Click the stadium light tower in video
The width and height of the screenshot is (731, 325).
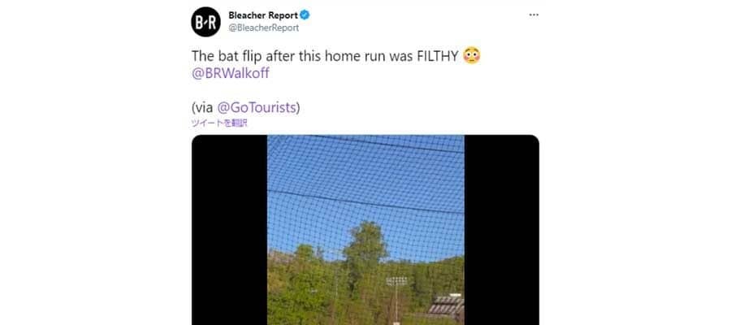[396, 296]
